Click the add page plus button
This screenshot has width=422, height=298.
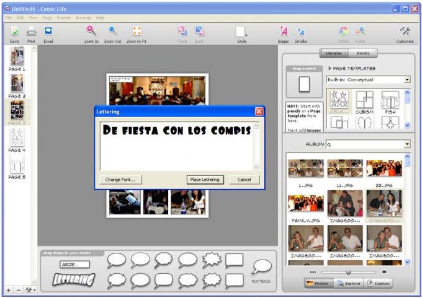[9, 290]
